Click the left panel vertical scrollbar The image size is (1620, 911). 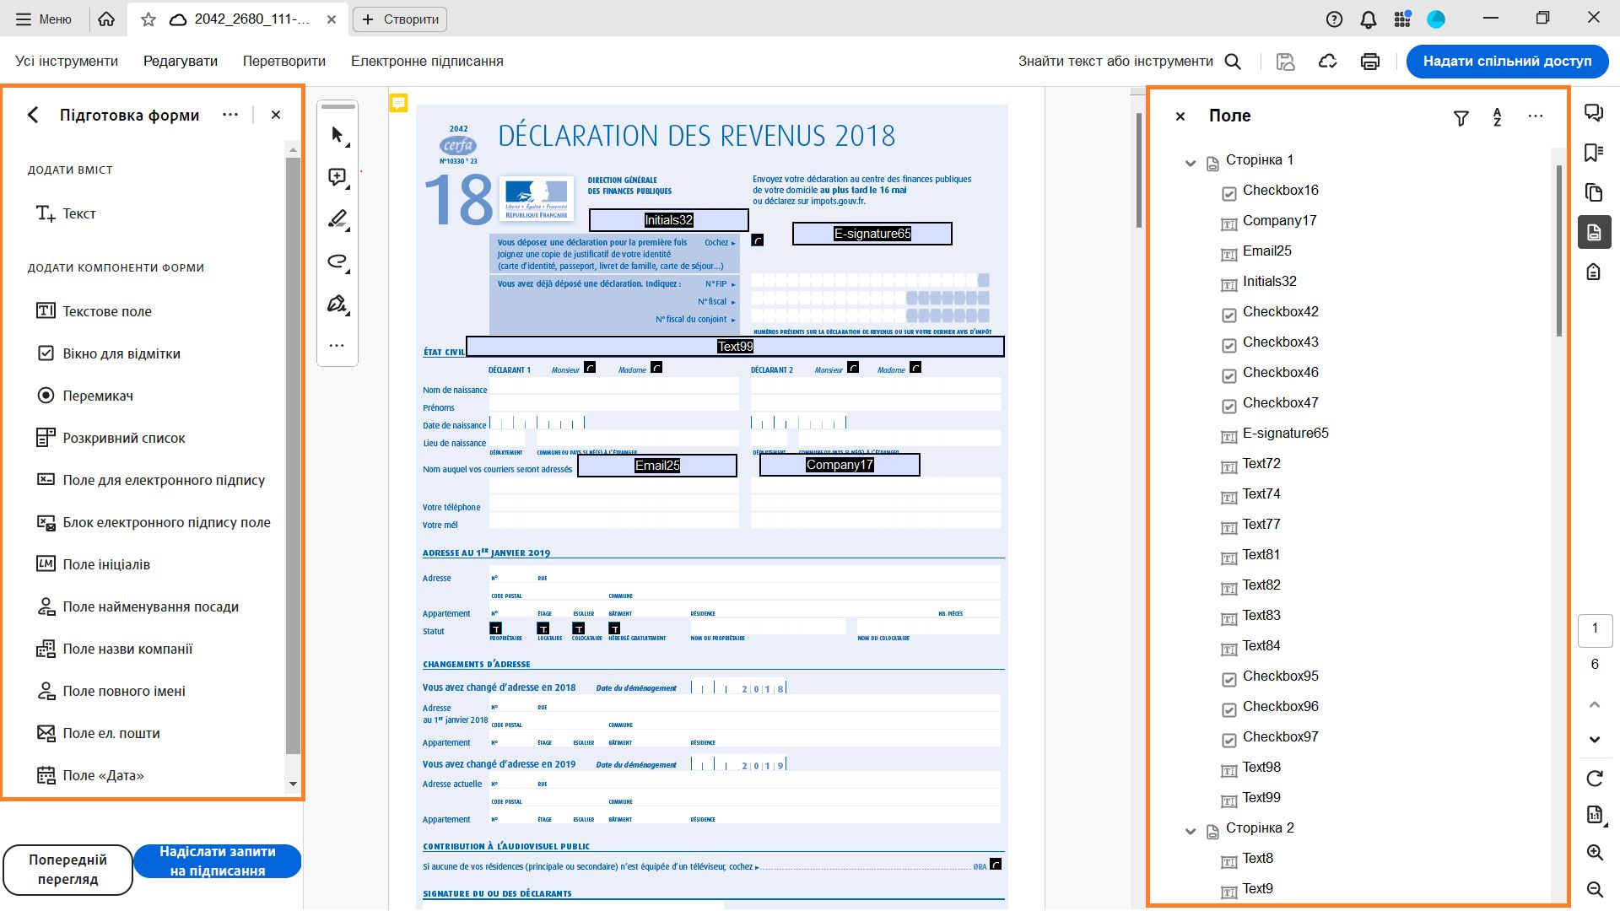[293, 455]
